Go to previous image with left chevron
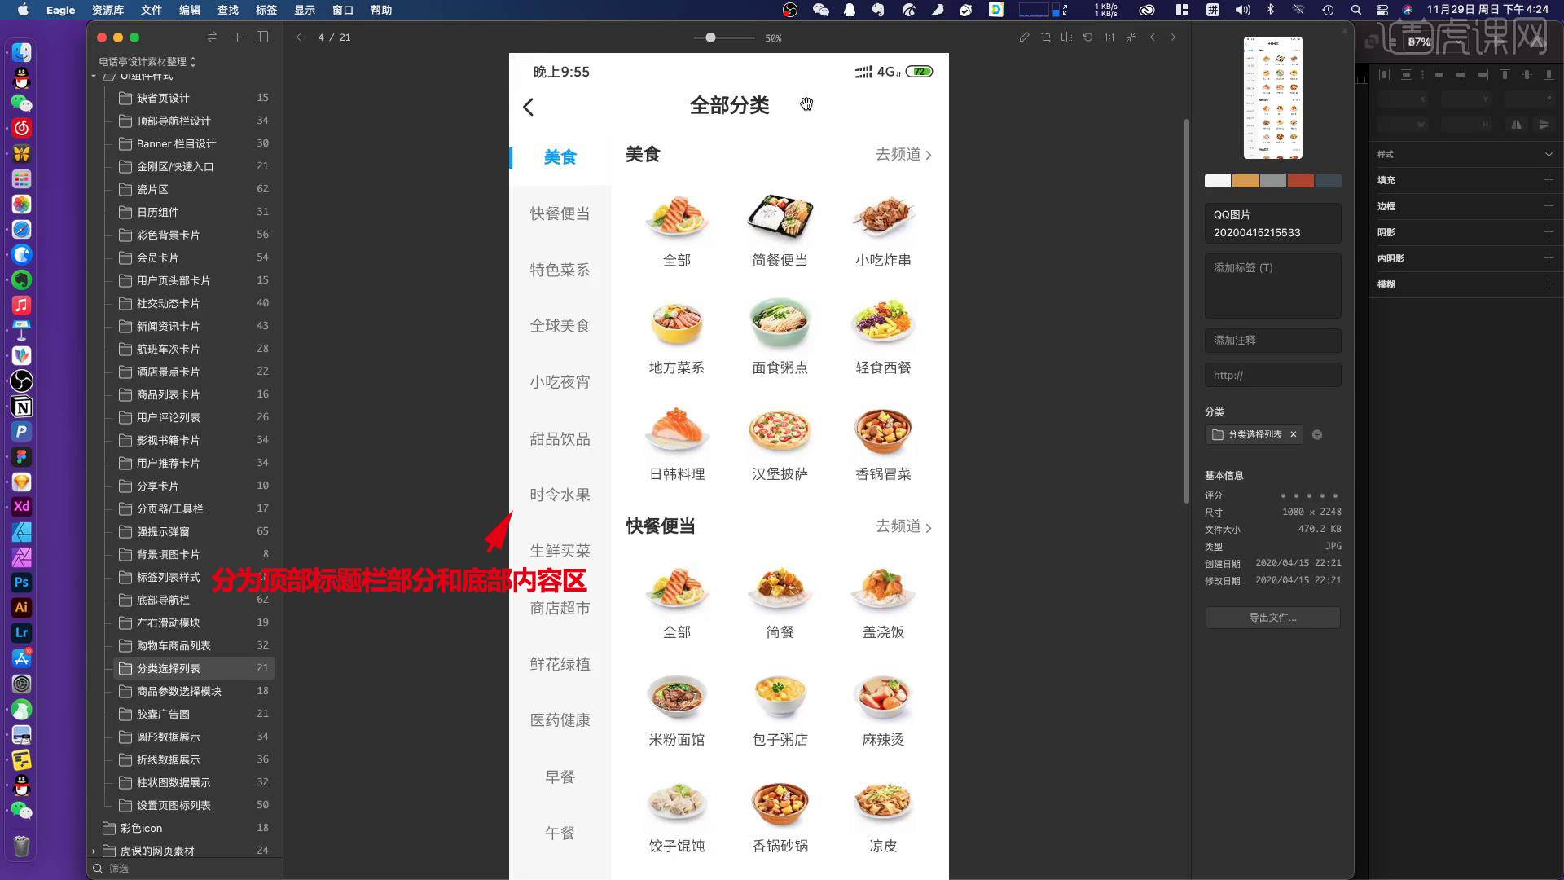Image resolution: width=1564 pixels, height=880 pixels. [x=1152, y=37]
